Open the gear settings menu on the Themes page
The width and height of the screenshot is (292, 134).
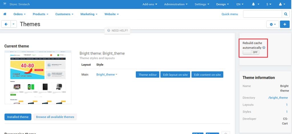coord(273,24)
